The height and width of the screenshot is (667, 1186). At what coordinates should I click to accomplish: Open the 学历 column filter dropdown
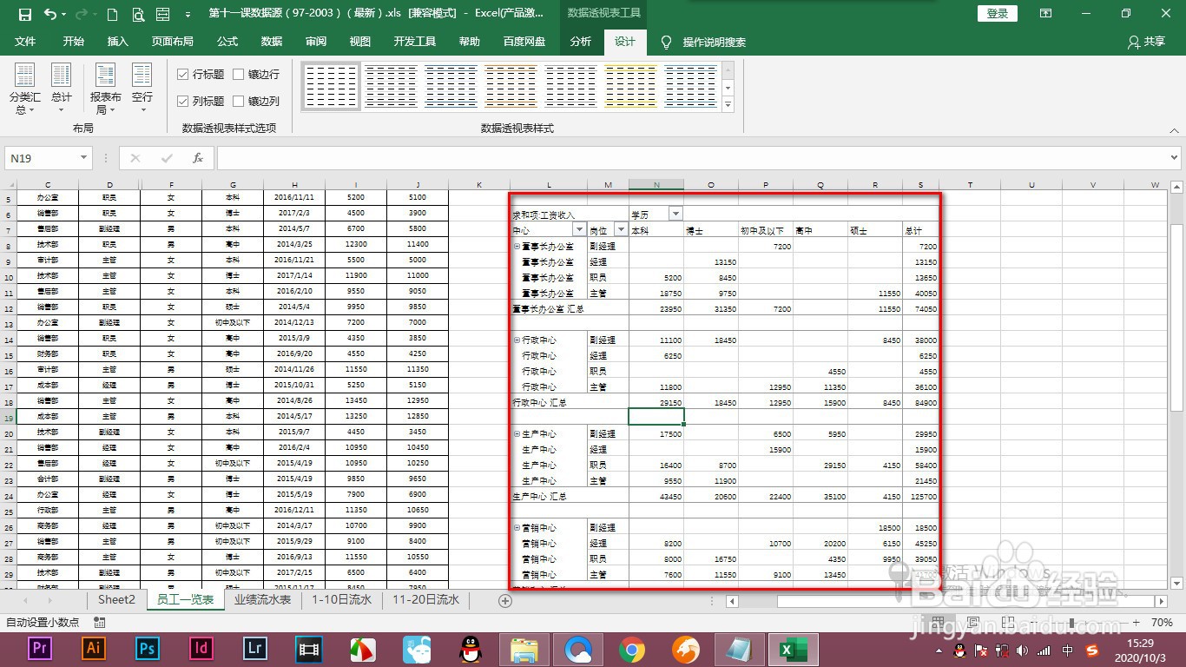point(675,214)
